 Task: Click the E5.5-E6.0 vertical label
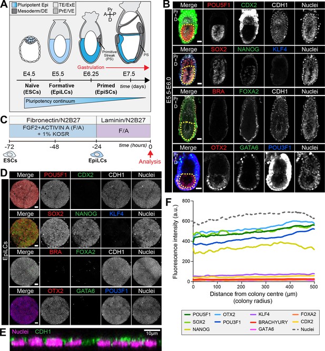pos(169,90)
